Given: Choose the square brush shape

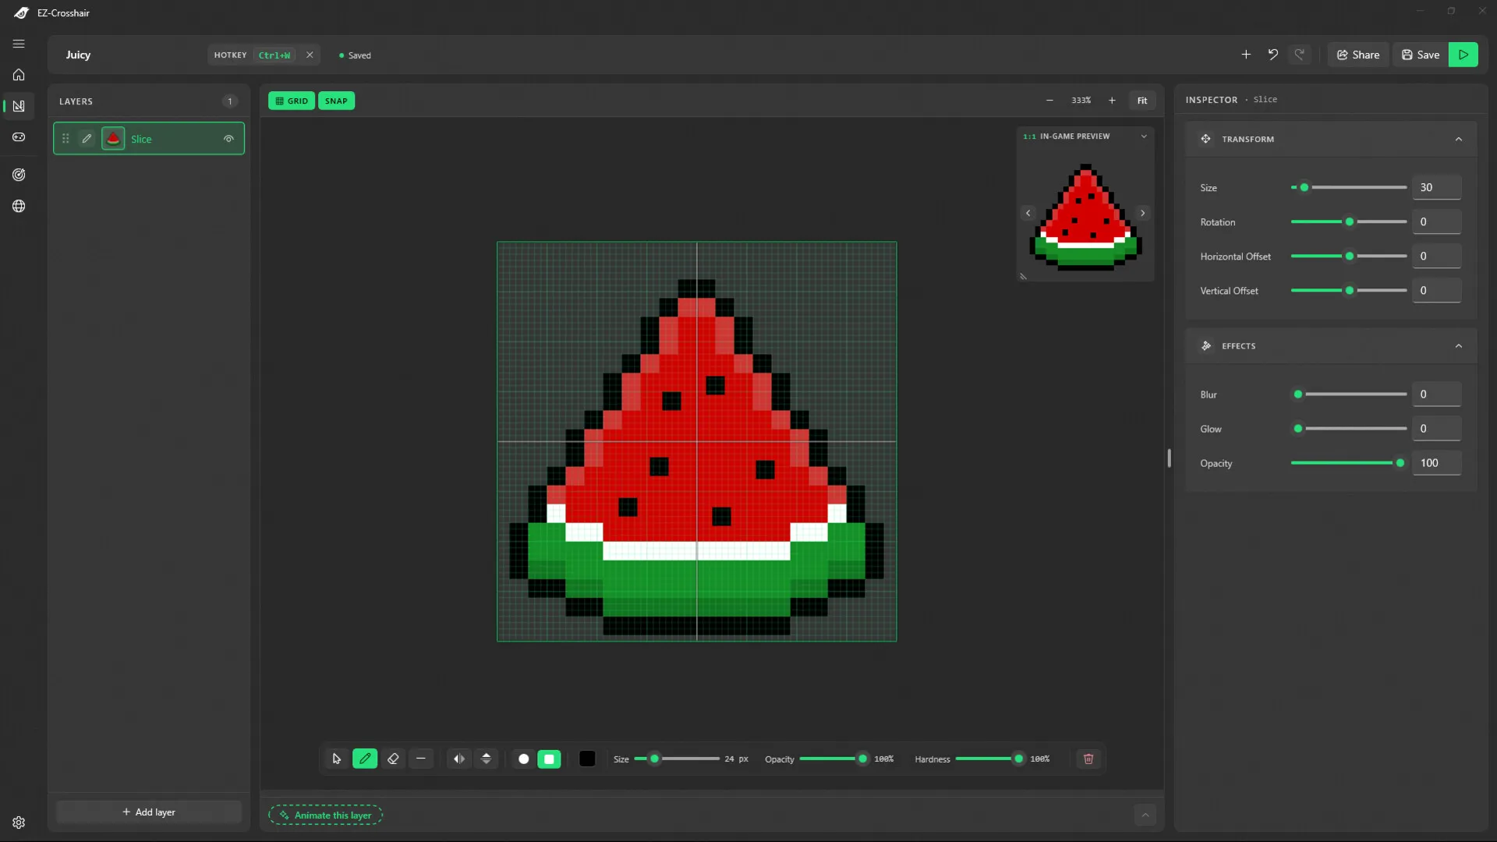Looking at the screenshot, I should click(549, 759).
